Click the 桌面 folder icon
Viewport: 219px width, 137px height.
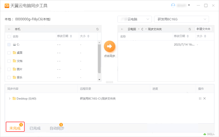[x=15, y=53]
